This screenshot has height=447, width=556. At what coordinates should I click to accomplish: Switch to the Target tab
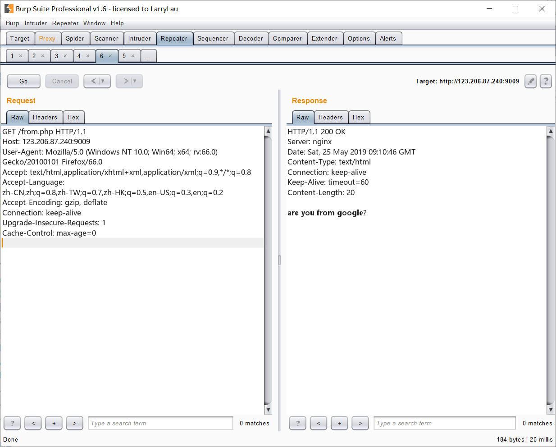coord(20,38)
